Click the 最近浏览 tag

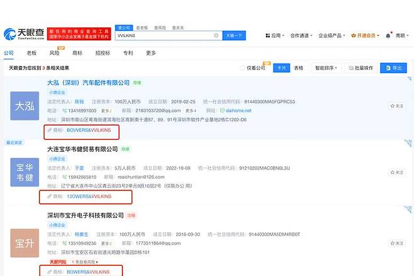coord(14,143)
